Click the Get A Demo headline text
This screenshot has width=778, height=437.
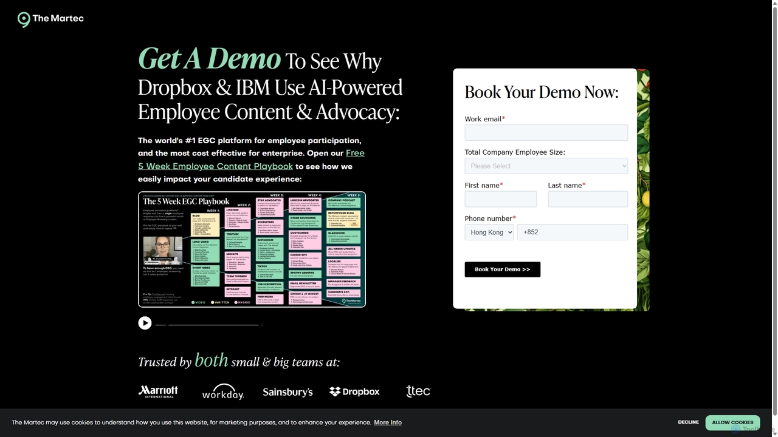209,59
